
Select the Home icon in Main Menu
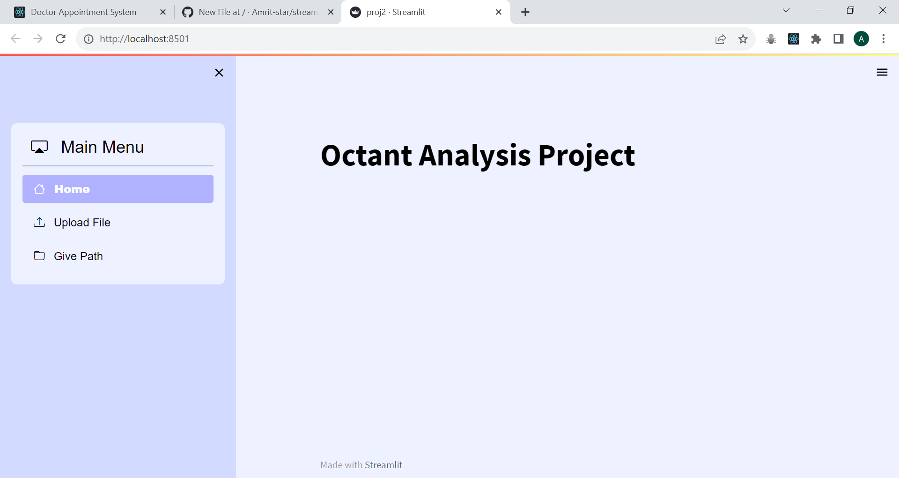click(39, 189)
